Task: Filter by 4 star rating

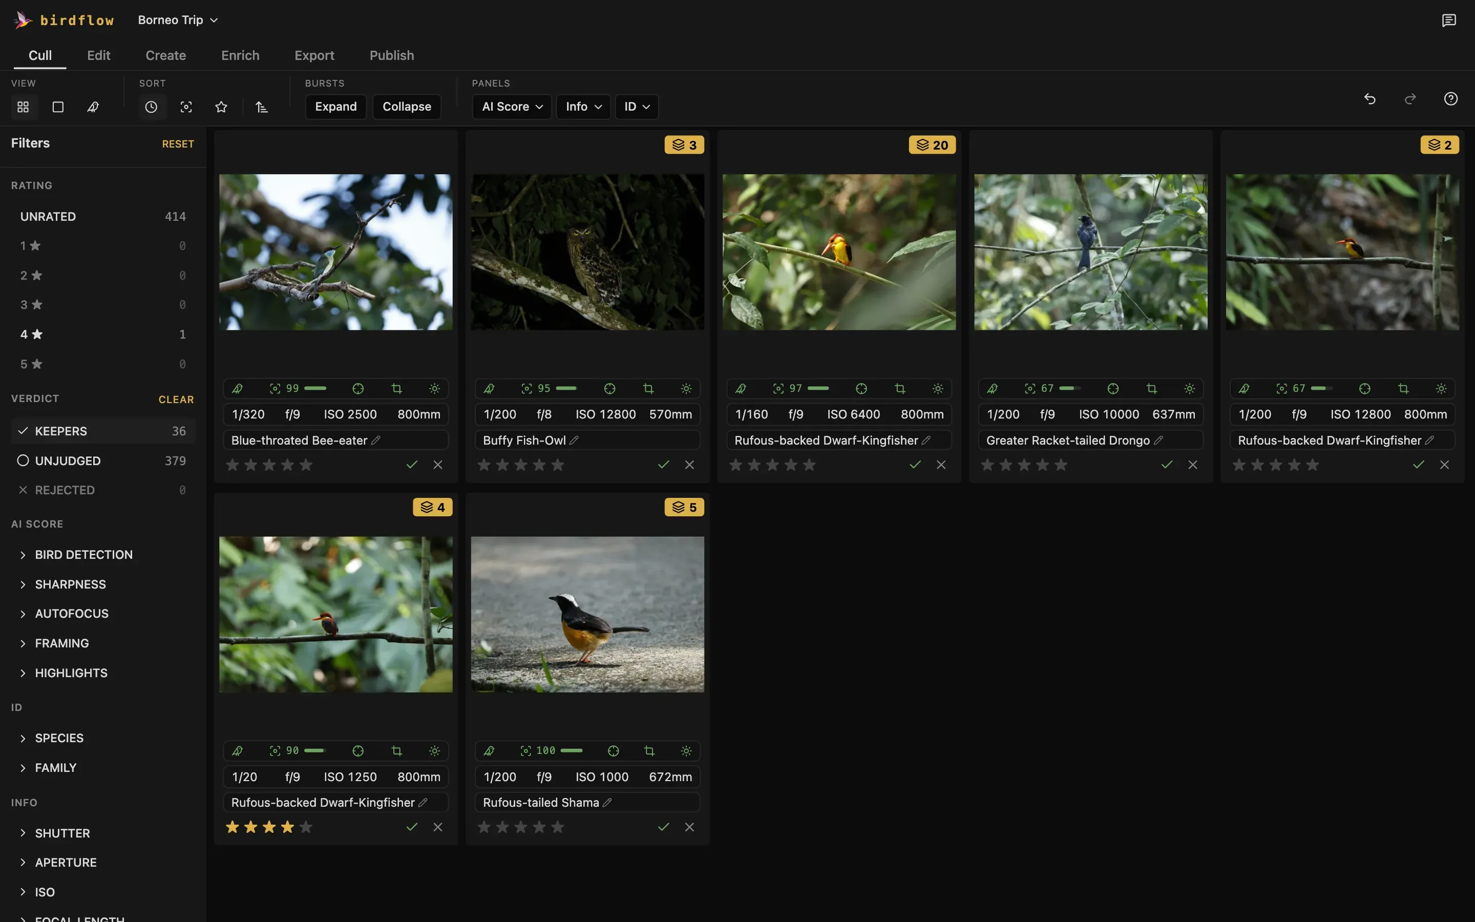Action: click(102, 334)
